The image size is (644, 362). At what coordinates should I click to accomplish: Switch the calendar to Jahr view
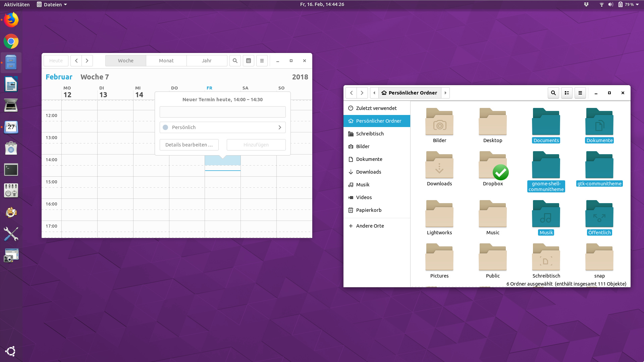207,61
